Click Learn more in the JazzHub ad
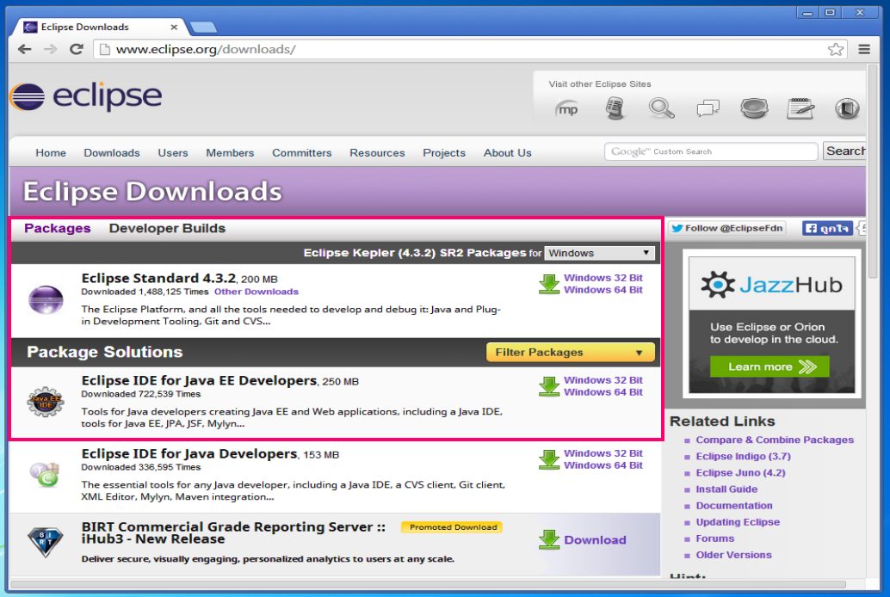The height and width of the screenshot is (597, 890). coord(769,366)
